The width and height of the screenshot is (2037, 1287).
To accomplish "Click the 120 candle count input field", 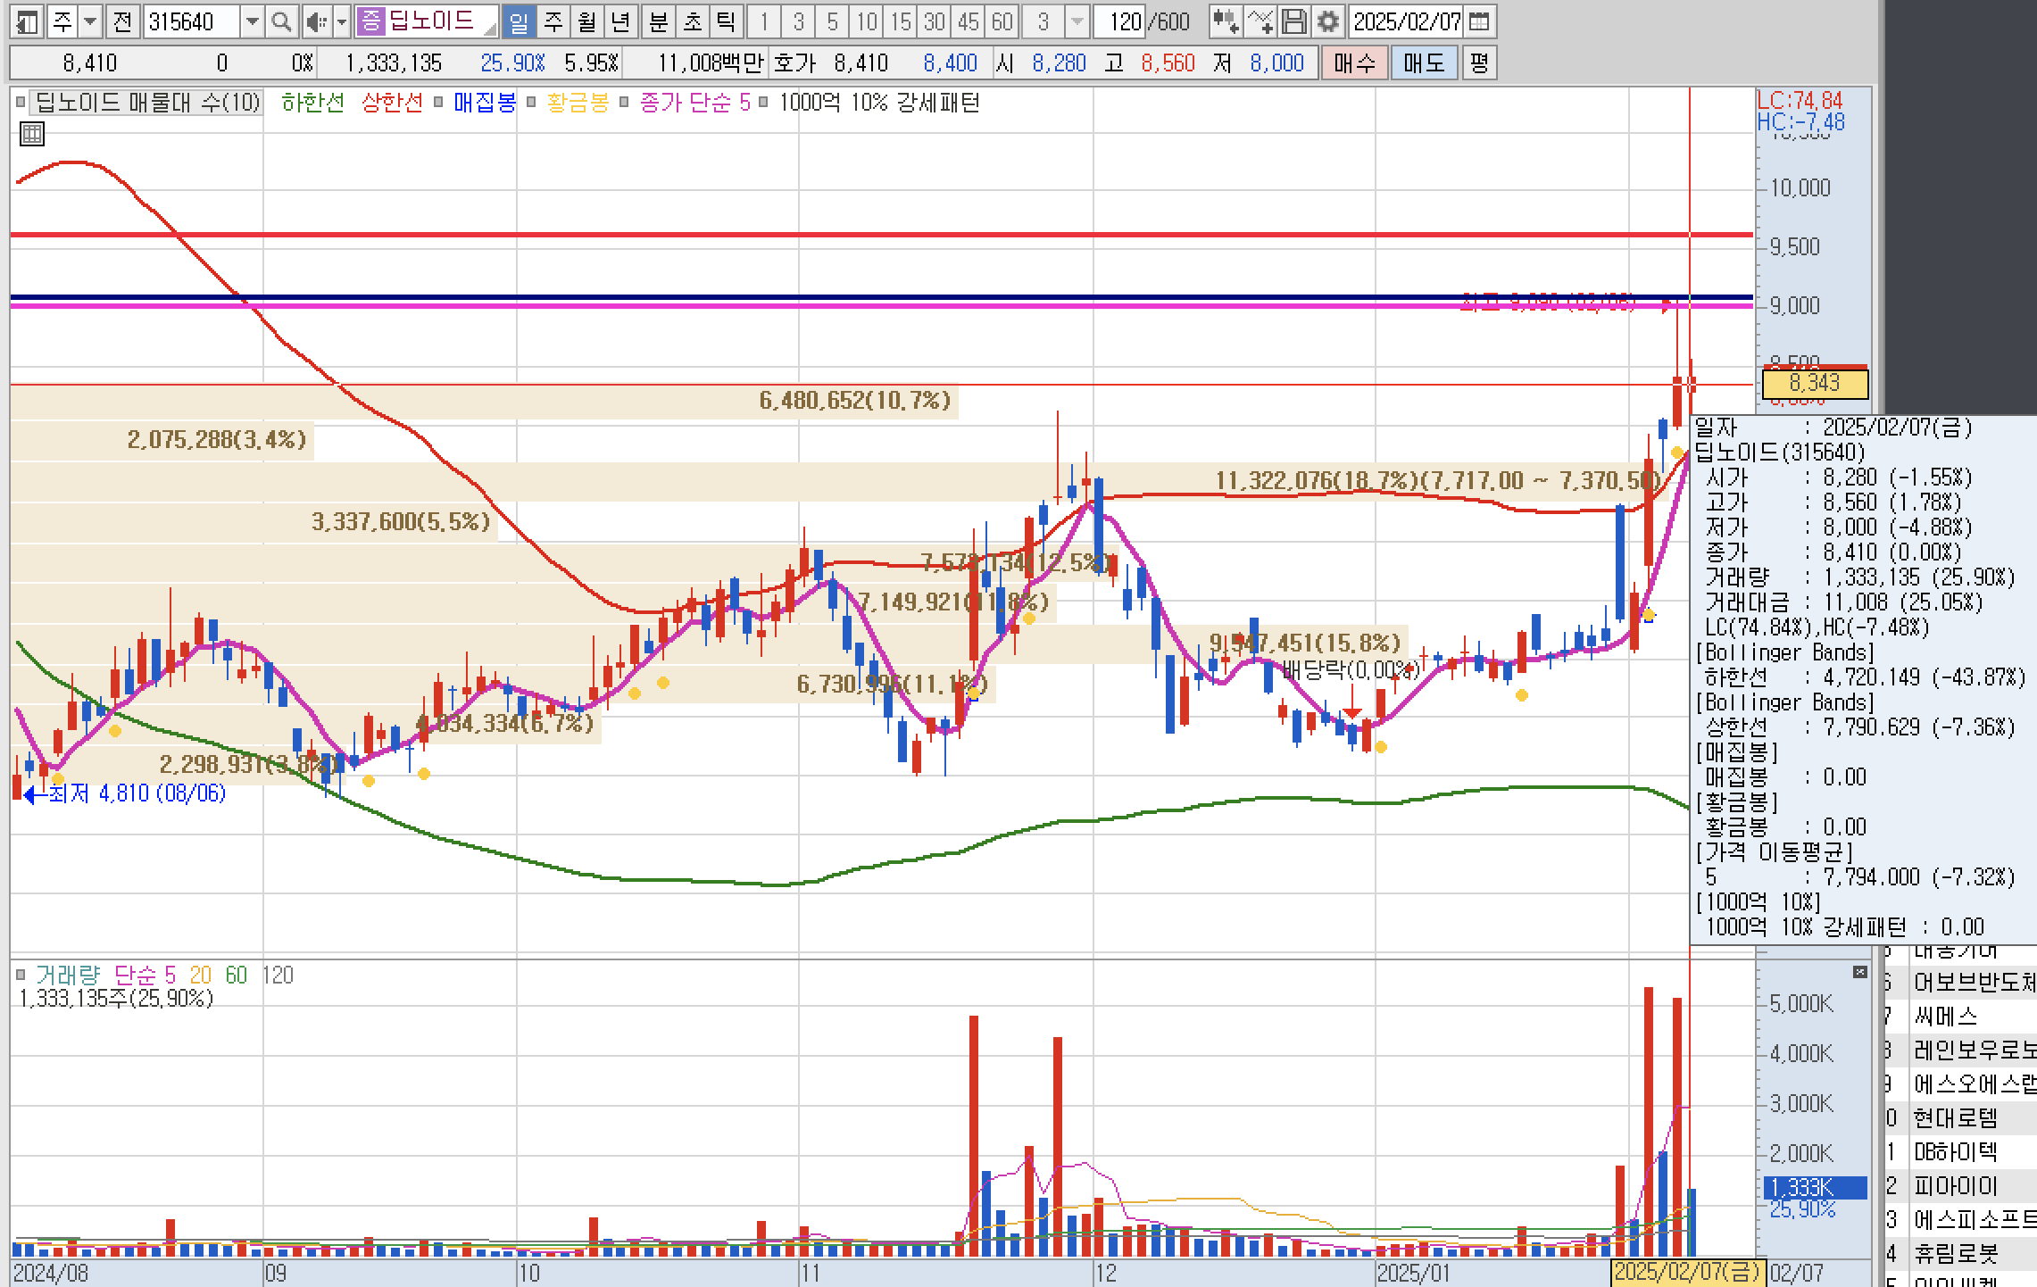I will coord(1122,21).
